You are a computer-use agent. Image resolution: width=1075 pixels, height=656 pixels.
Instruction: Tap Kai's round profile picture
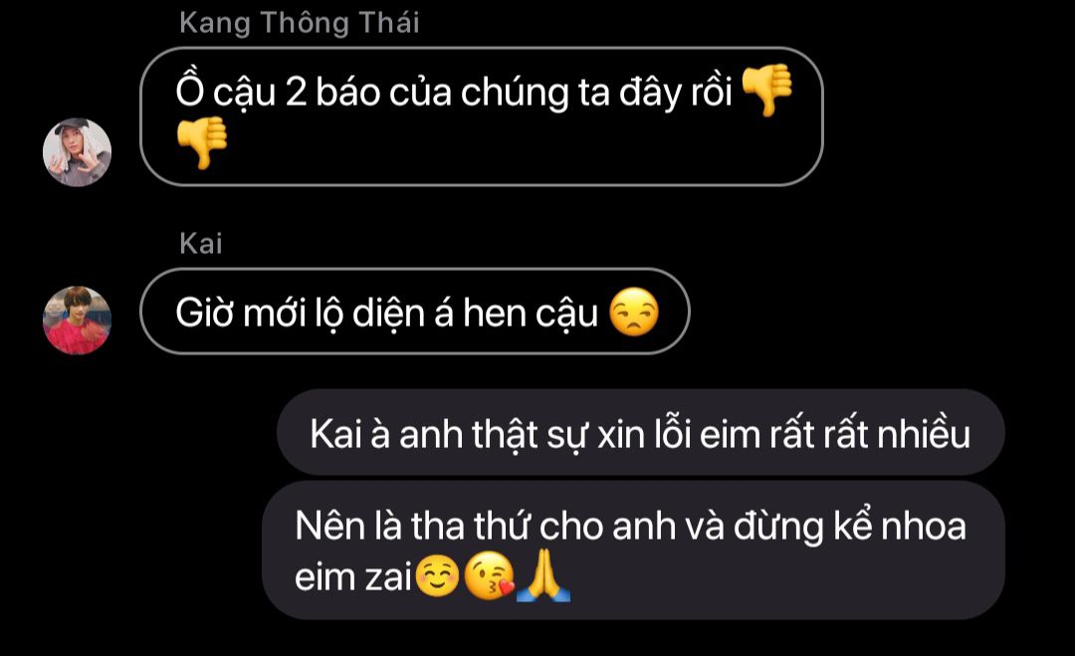point(77,321)
